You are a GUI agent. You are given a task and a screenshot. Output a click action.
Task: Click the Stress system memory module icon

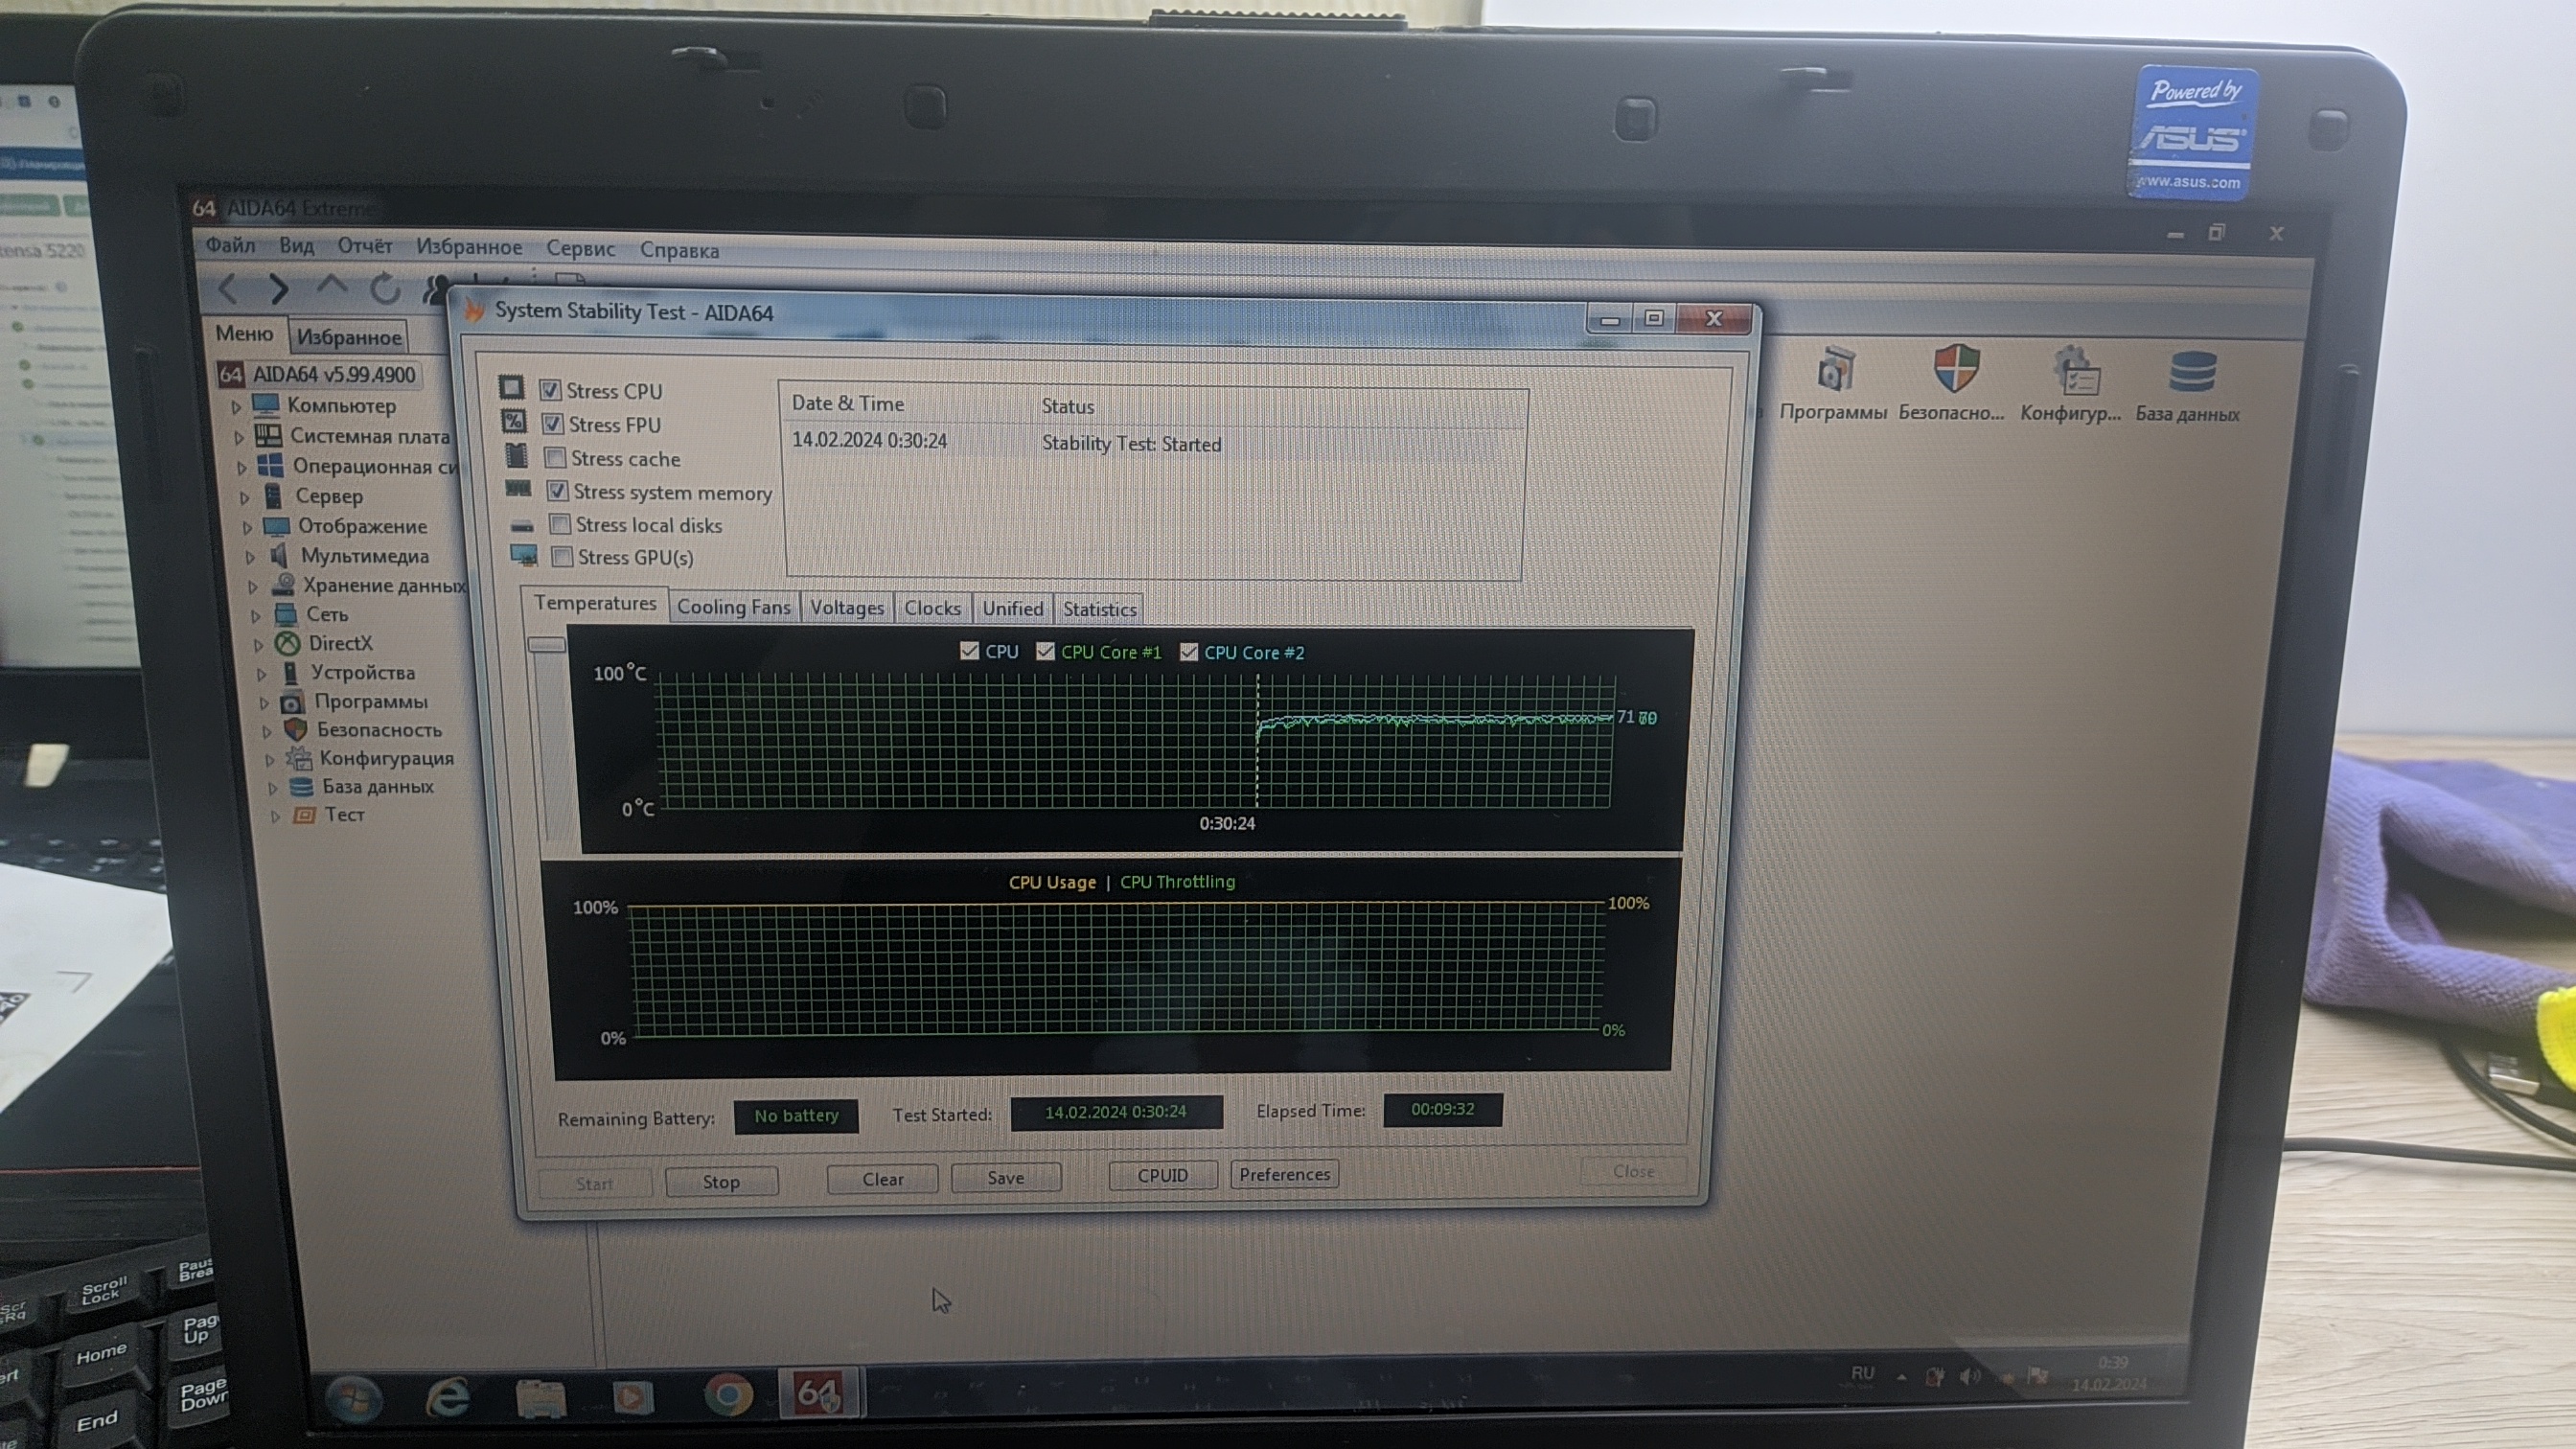[x=518, y=489]
